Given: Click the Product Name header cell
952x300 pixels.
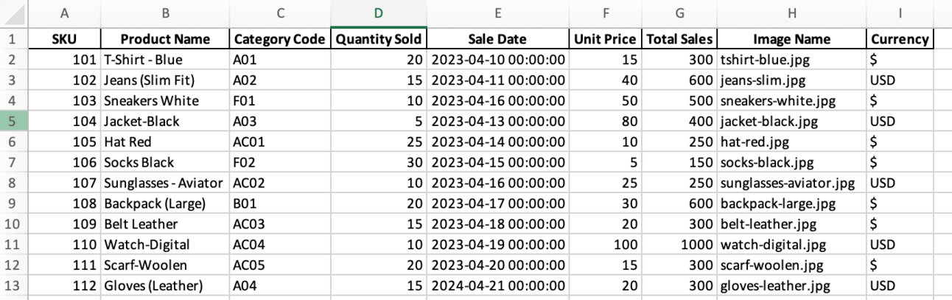Looking at the screenshot, I should tap(165, 39).
